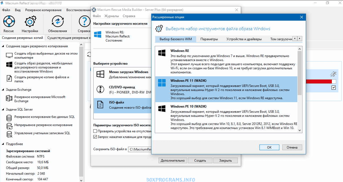Click the Windows logo in boot media settings
Screen dimensions: 343x182
(x=98, y=34)
